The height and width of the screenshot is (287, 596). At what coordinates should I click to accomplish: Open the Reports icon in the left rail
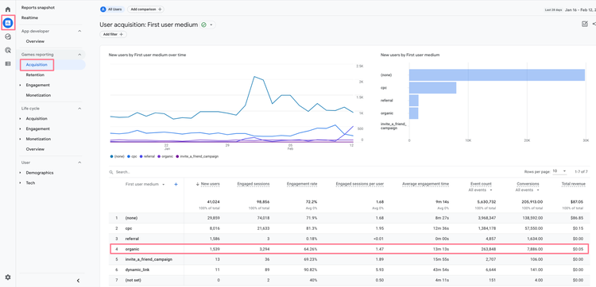(8, 23)
